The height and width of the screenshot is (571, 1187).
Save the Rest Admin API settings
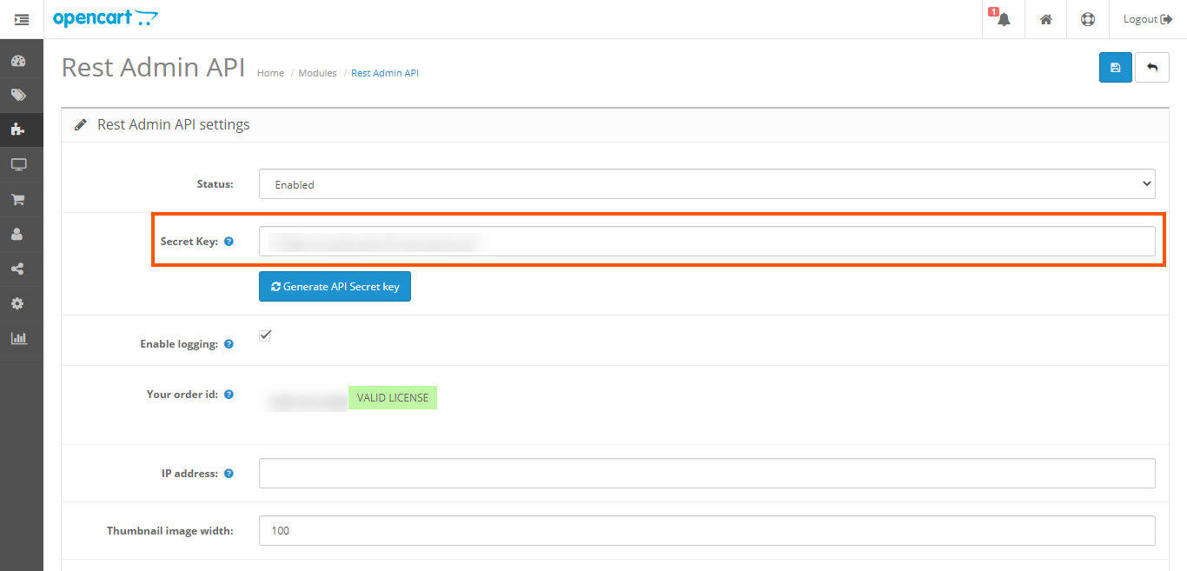click(x=1116, y=68)
